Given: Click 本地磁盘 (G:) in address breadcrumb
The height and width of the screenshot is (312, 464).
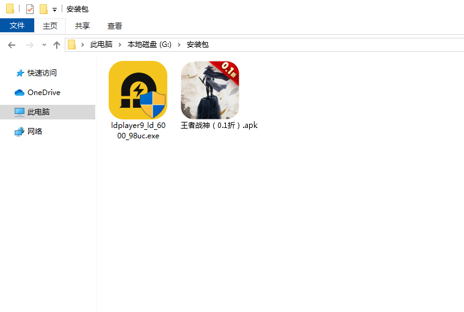Looking at the screenshot, I should coord(150,44).
